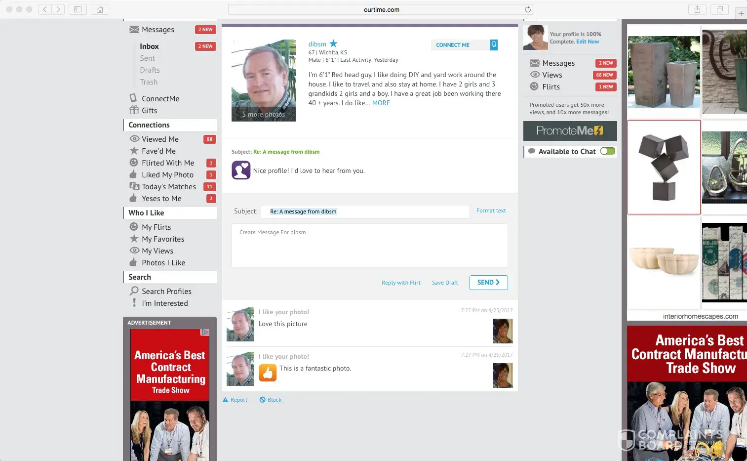Image resolution: width=747 pixels, height=461 pixels.
Task: Click sender thumbnail beside 'Love this picture'
Action: [240, 324]
